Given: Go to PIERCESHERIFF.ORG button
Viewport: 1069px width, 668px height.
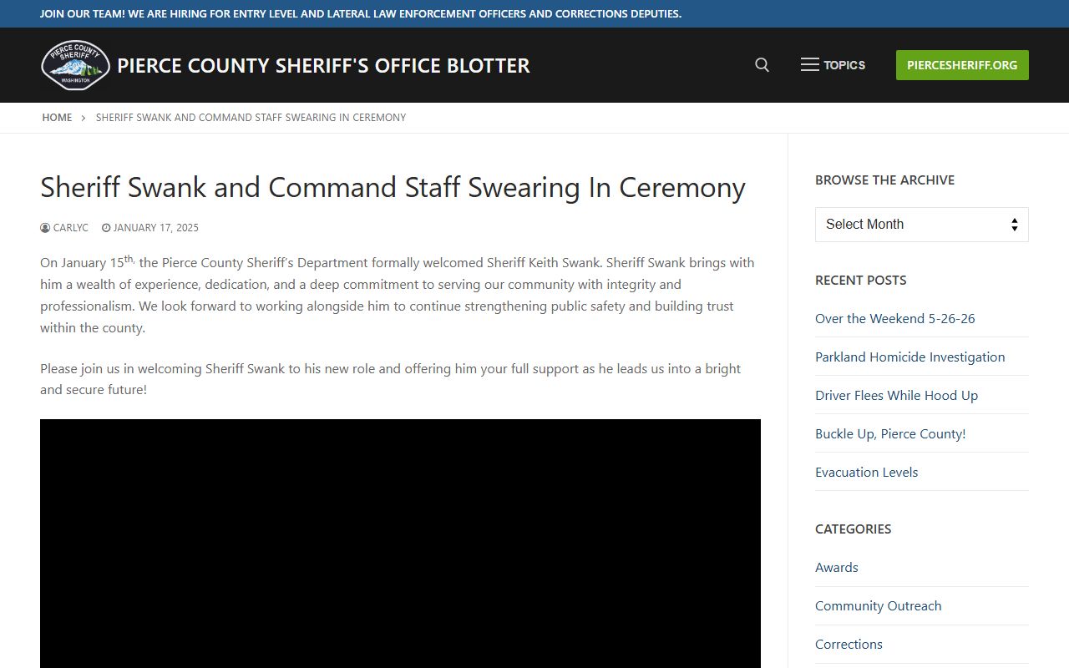Looking at the screenshot, I should pos(962,65).
